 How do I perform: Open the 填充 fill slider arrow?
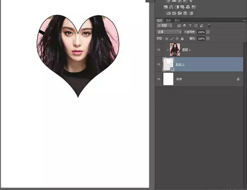tap(208, 39)
